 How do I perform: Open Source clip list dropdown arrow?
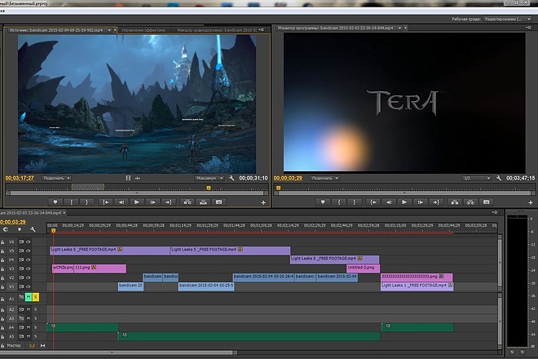(109, 30)
